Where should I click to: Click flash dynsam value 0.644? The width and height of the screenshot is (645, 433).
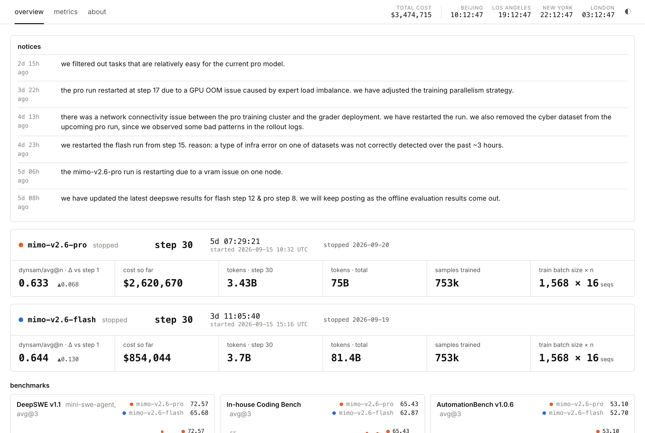pos(34,358)
